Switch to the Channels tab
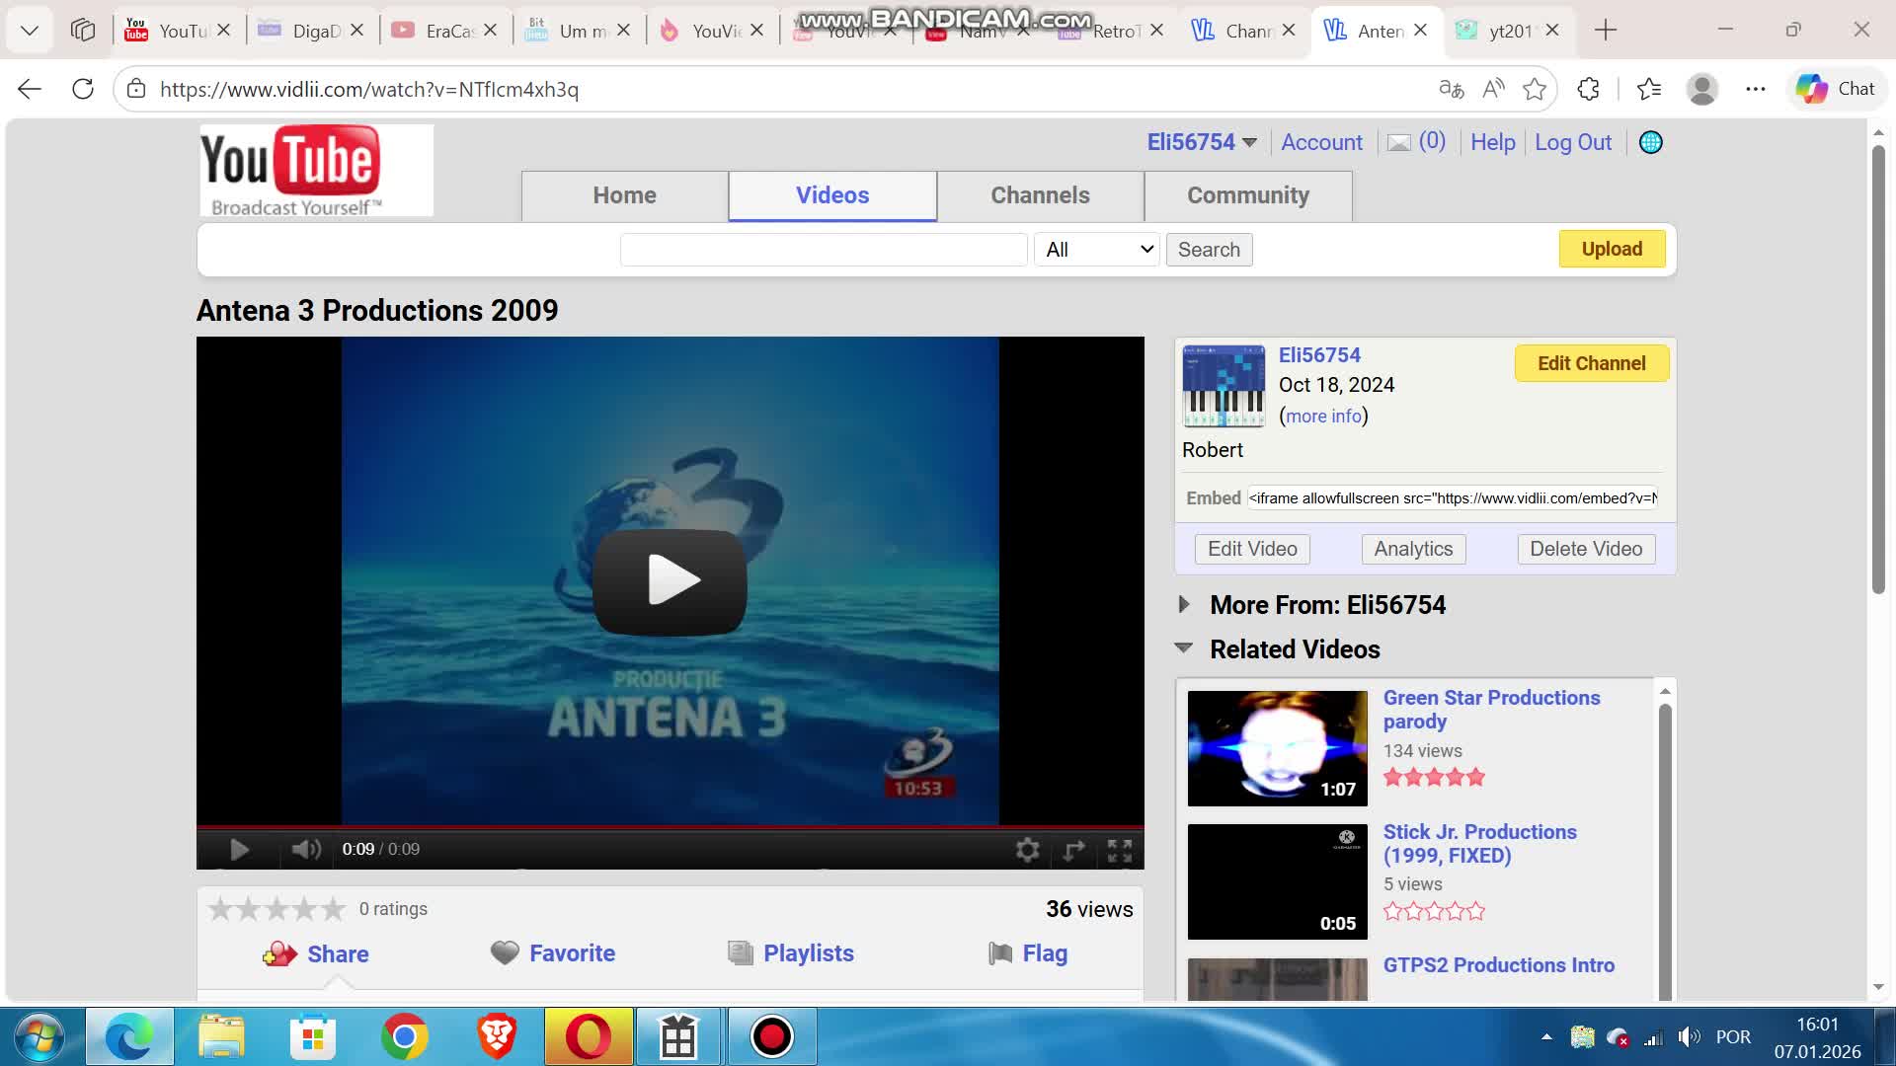The height and width of the screenshot is (1066, 1896). (x=1040, y=195)
